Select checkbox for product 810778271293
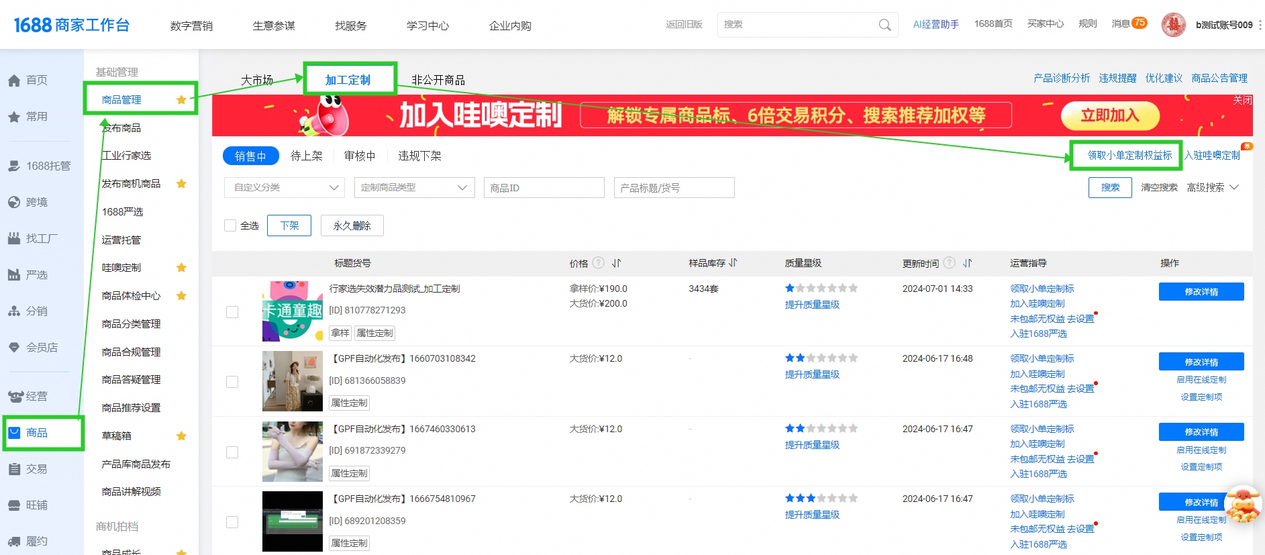 [x=232, y=312]
